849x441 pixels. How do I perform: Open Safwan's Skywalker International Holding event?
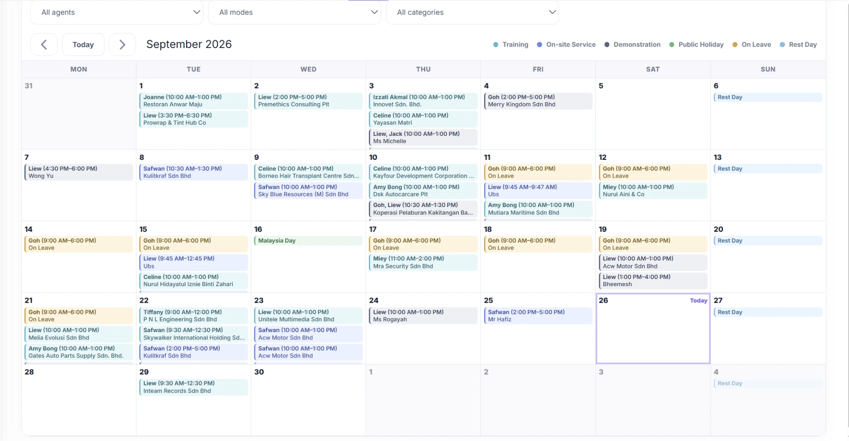pyautogui.click(x=194, y=334)
